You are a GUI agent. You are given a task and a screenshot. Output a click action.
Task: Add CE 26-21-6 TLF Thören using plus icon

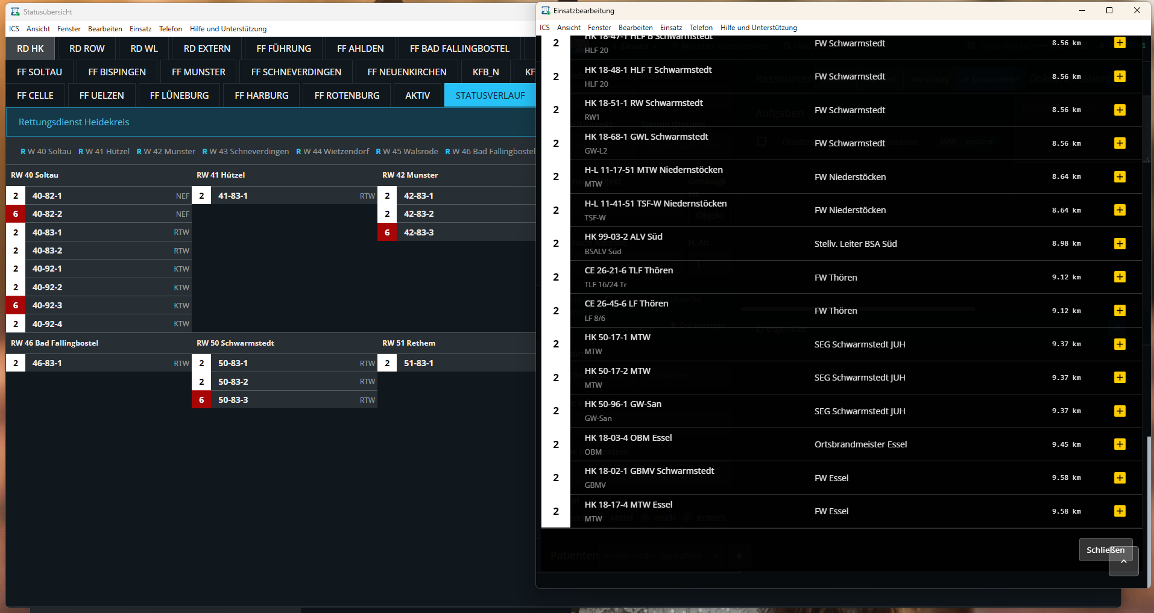tap(1120, 277)
